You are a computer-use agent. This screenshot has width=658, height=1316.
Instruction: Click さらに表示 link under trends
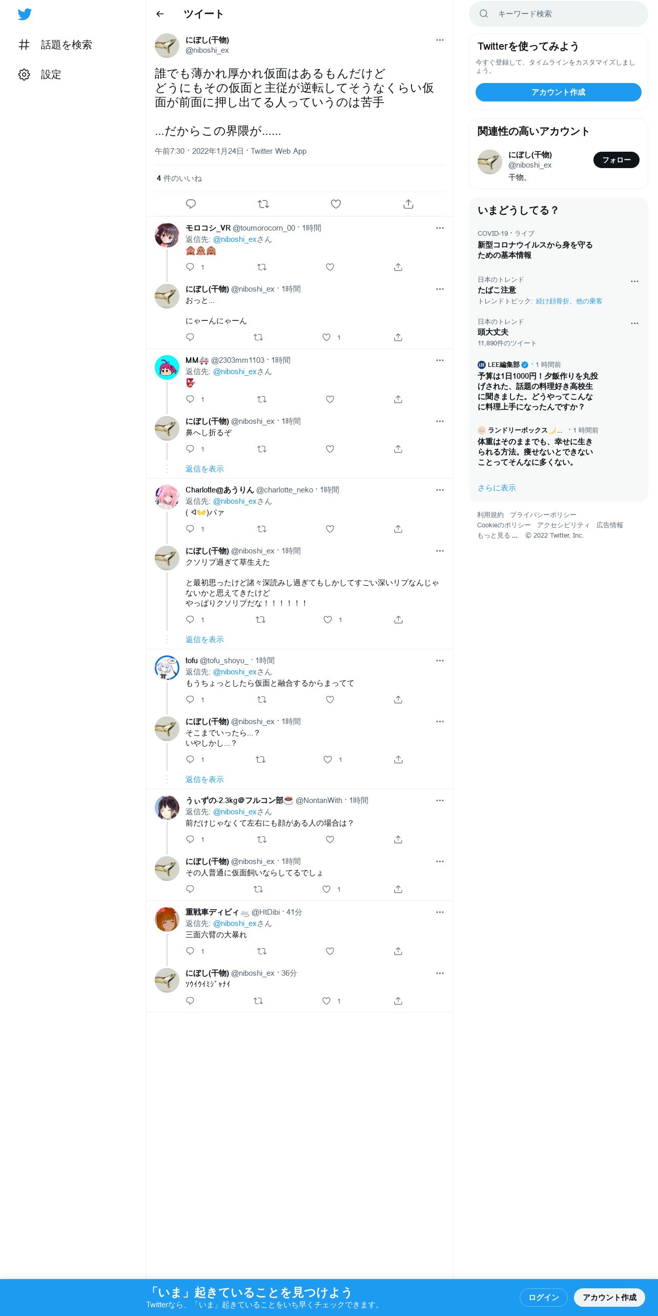(497, 488)
